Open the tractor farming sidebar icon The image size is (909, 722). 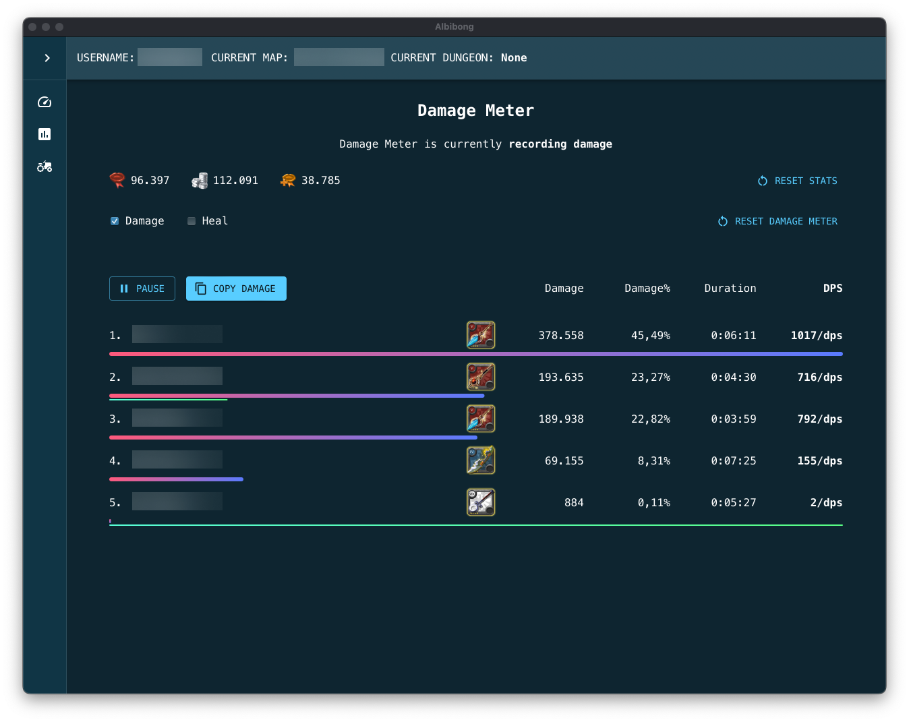tap(45, 167)
